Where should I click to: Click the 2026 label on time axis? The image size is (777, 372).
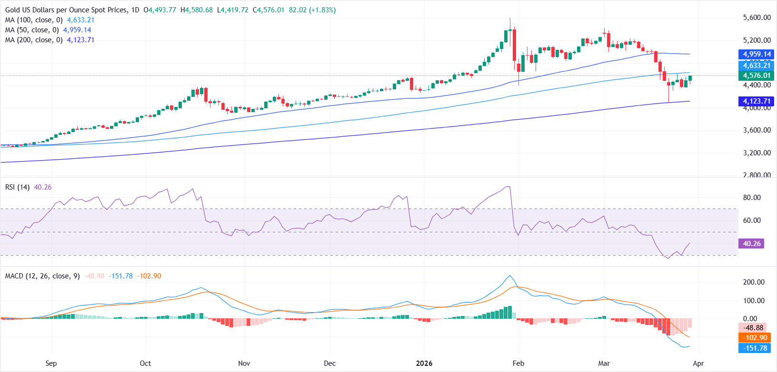click(x=424, y=363)
